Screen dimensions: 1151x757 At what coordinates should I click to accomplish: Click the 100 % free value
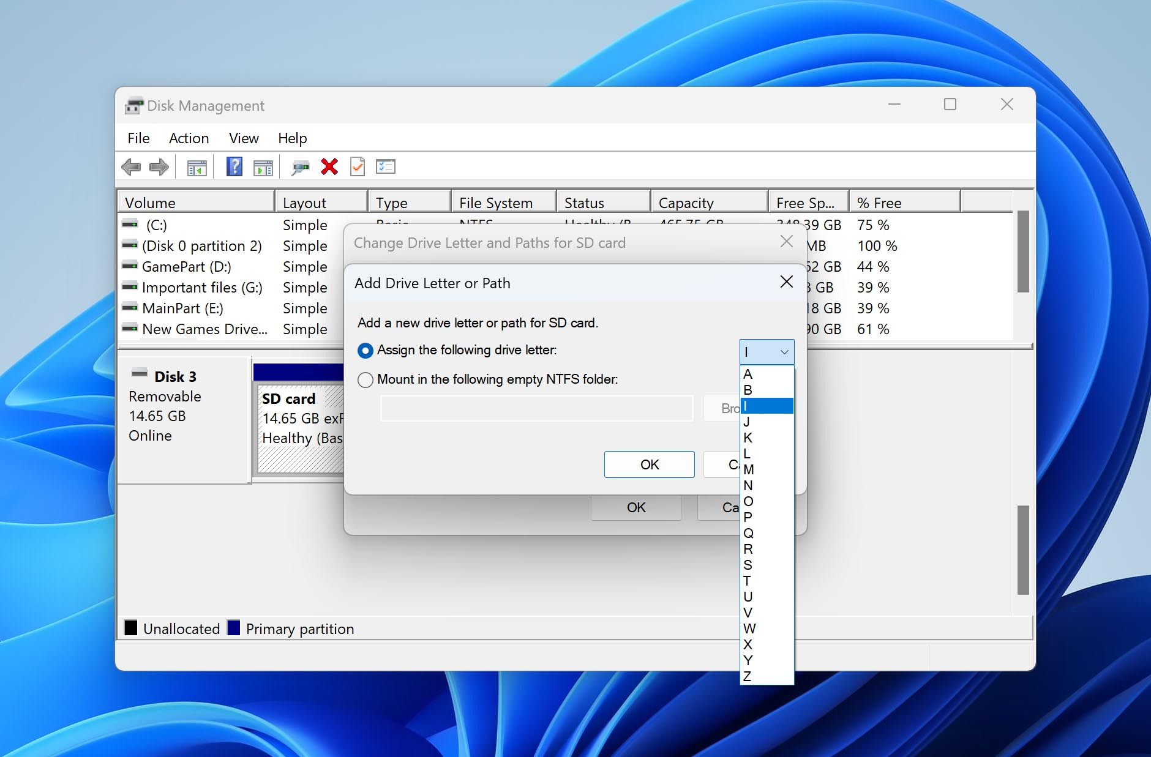click(x=877, y=246)
